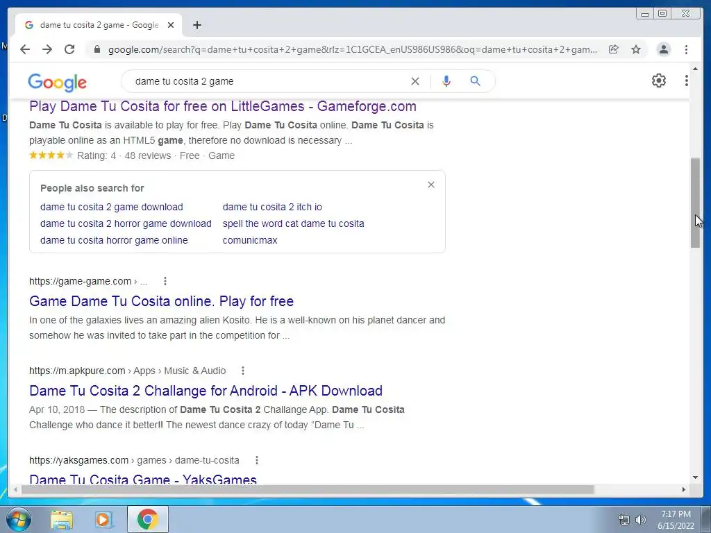Open 'Play Dame Tu Cosita for free on LittleGames' result

pyautogui.click(x=223, y=106)
